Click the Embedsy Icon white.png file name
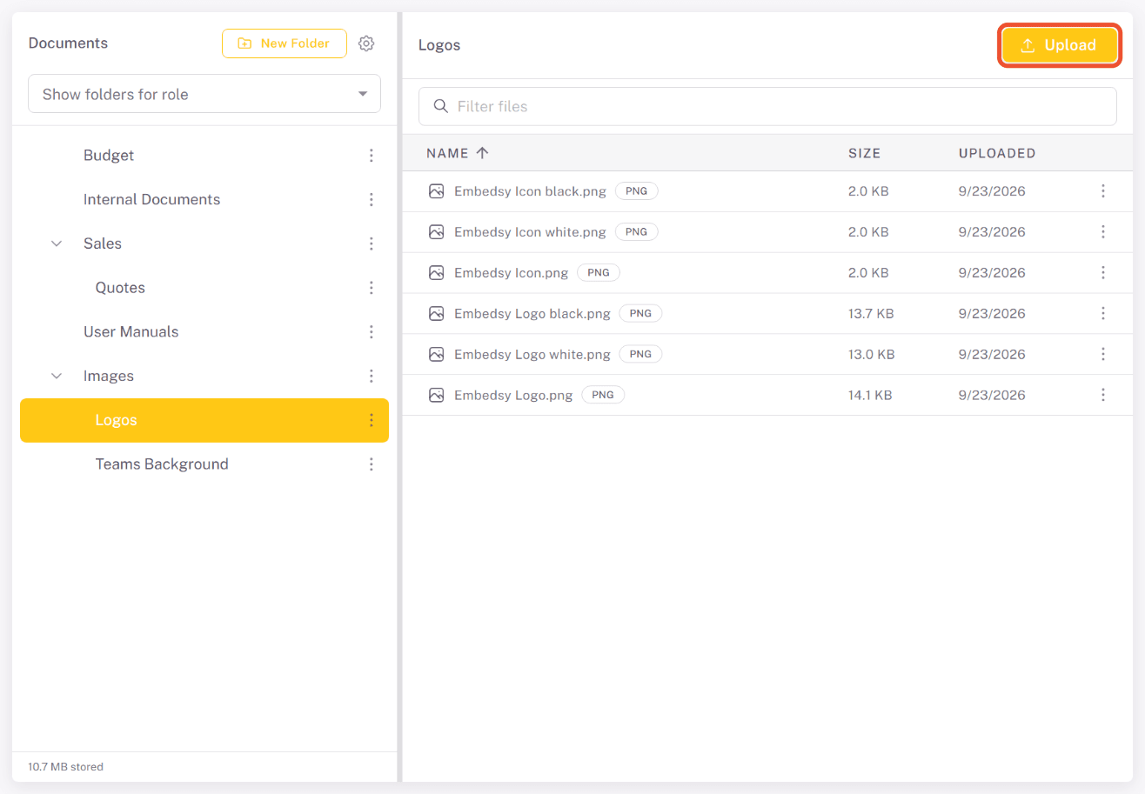1145x794 pixels. point(530,232)
